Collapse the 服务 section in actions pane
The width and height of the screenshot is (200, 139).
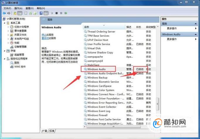coord(196,24)
